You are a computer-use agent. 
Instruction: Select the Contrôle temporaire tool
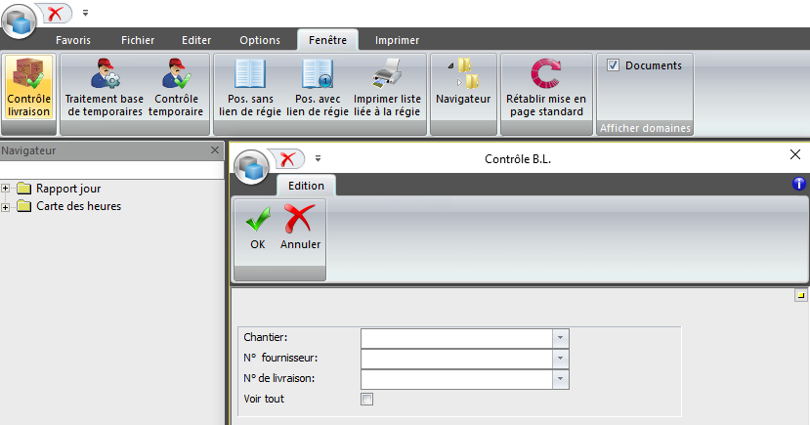click(176, 87)
